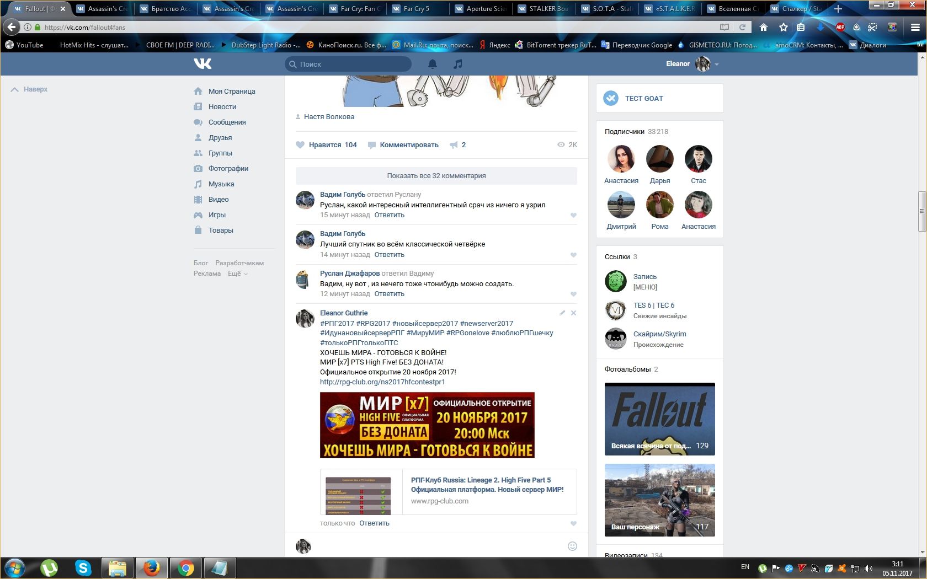Like Руслан Джафаров's comment with the heart
This screenshot has width=927, height=579.
pyautogui.click(x=573, y=294)
